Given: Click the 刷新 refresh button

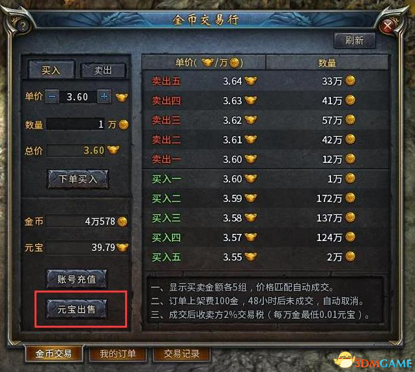Looking at the screenshot, I should click(354, 40).
